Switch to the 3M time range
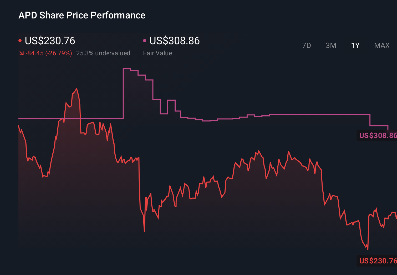This screenshot has width=397, height=275. (x=331, y=45)
